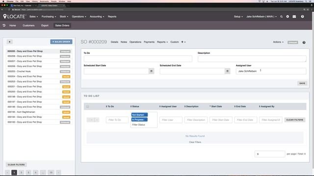Screen dimensions: 314x176
Task: Open the help question mark in top bar
Action: click(x=302, y=17)
